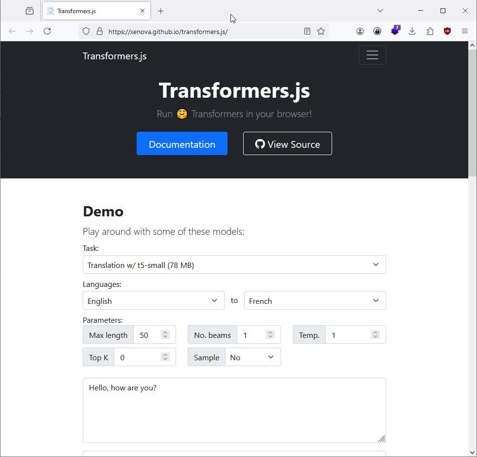Click the "Task:" label

(x=90, y=248)
